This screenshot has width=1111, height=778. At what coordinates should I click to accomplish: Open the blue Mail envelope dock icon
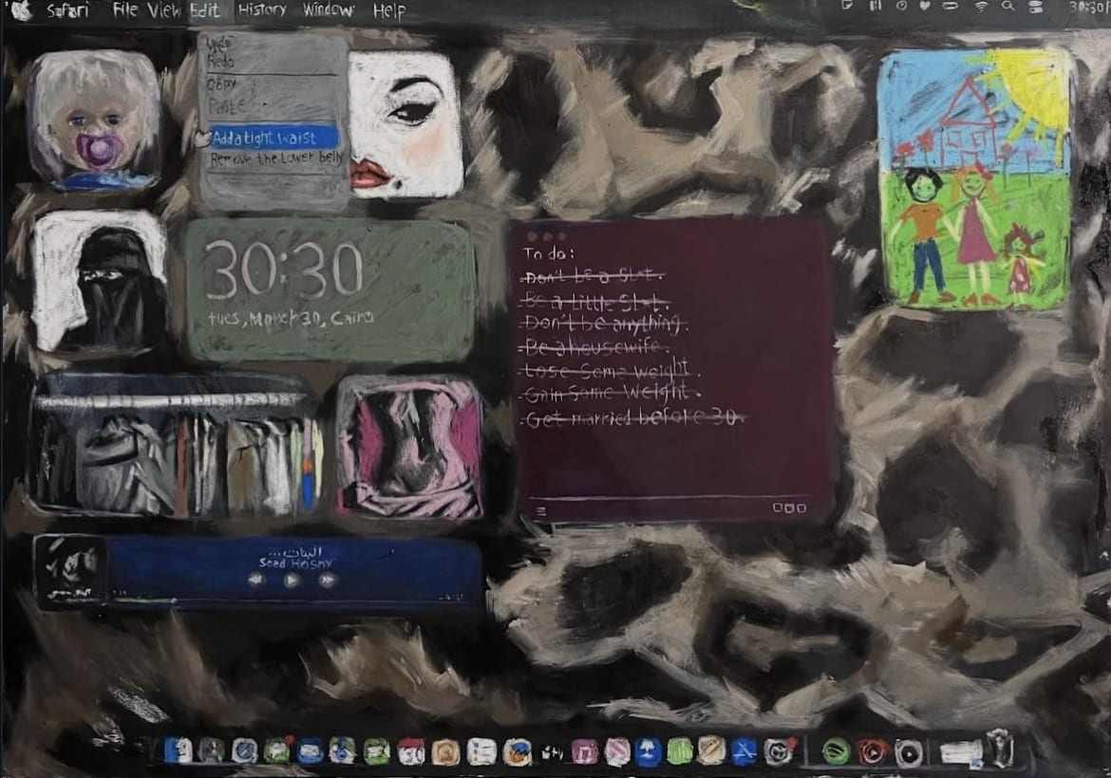tap(310, 751)
